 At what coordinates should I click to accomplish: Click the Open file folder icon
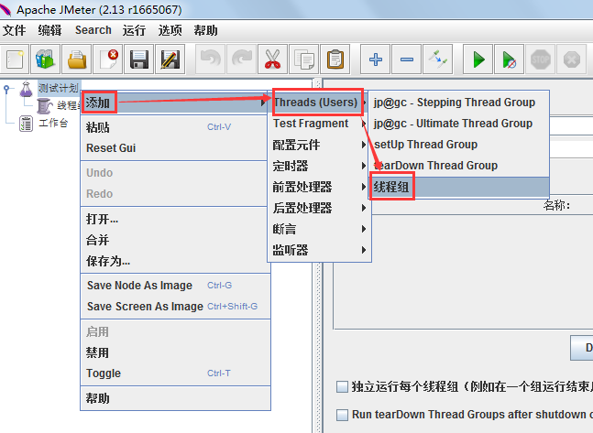click(x=77, y=60)
